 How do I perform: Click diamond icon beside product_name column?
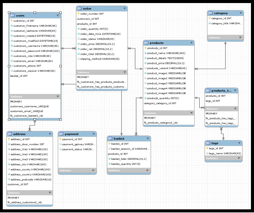point(145,53)
